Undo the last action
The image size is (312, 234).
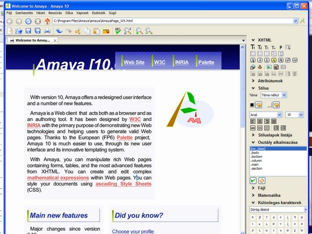click(x=59, y=31)
